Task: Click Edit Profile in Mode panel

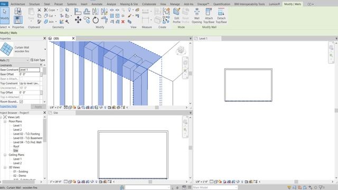Action: point(176,15)
